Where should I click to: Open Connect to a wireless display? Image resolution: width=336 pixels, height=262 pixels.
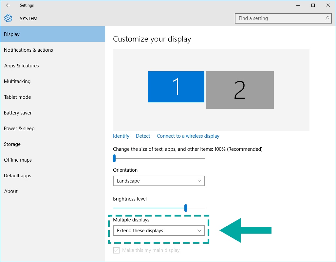point(188,136)
